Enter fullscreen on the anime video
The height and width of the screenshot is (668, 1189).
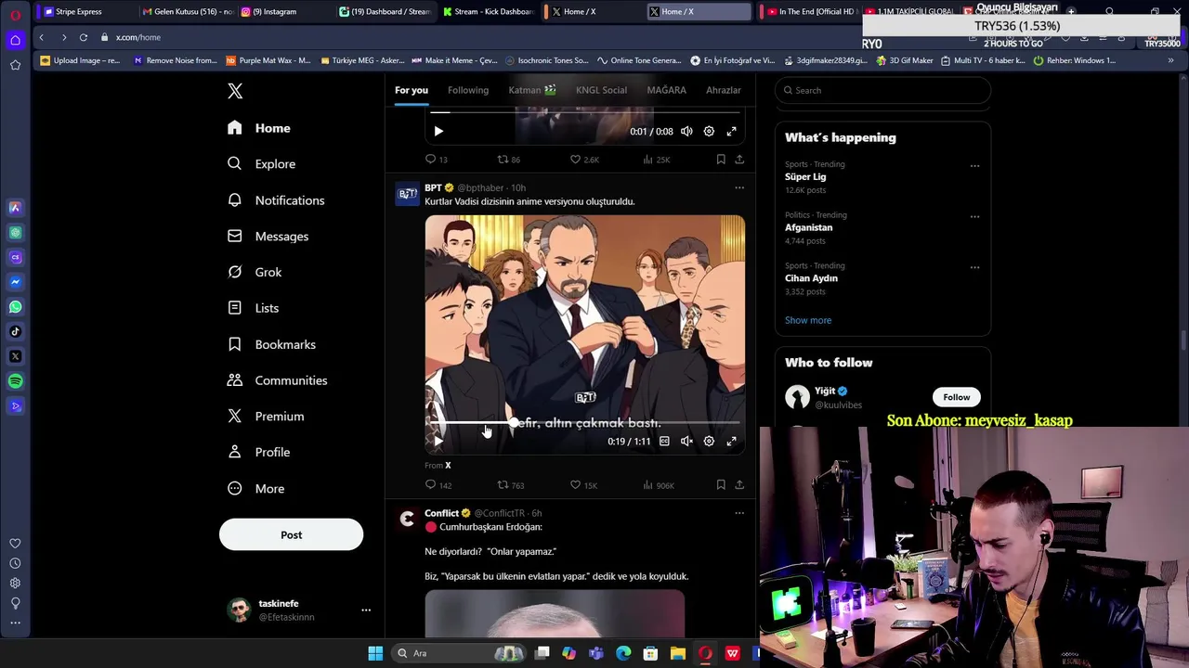coord(731,442)
